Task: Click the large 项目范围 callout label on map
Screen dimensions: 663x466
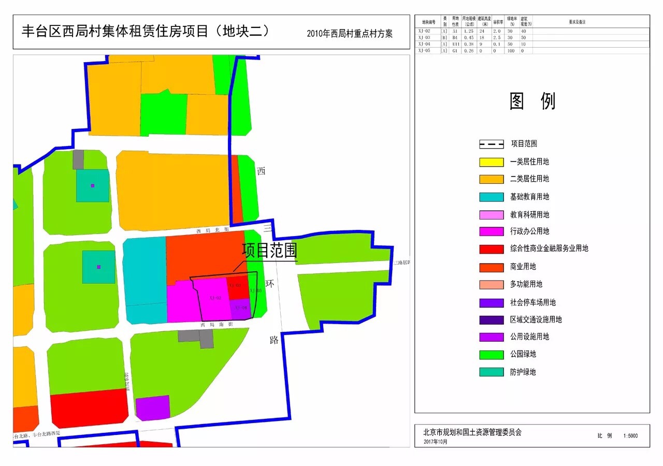Action: 269,251
